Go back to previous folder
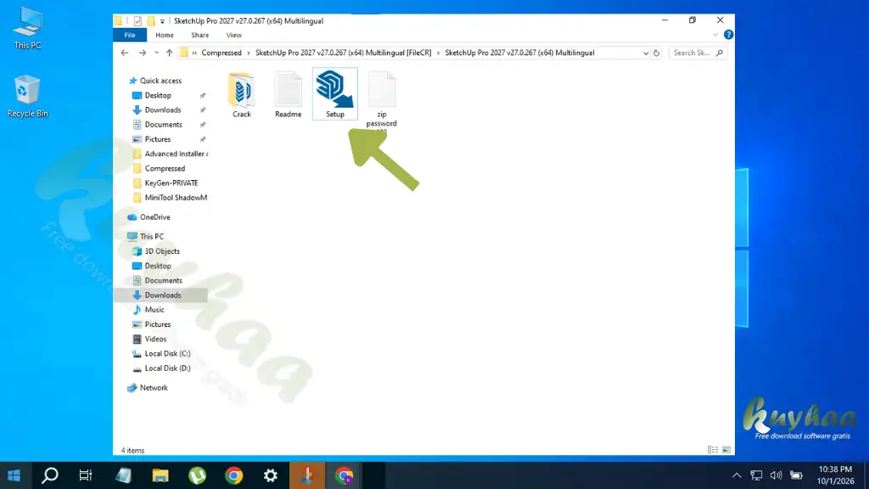Image resolution: width=869 pixels, height=489 pixels. pyautogui.click(x=125, y=53)
